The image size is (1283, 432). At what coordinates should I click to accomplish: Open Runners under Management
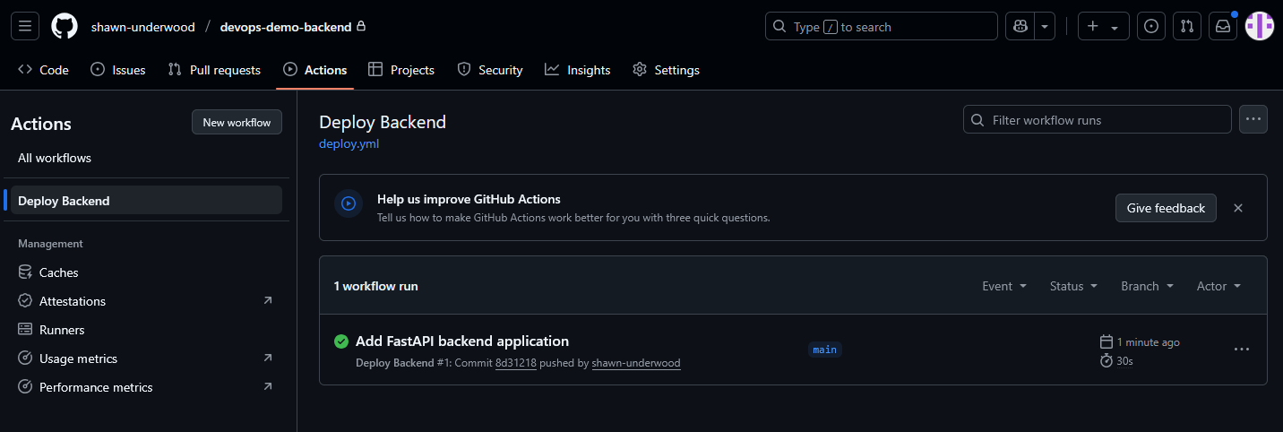click(x=146, y=330)
